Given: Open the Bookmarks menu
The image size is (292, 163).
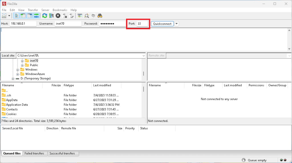Looking at the screenshot, I should pyautogui.click(x=60, y=10).
